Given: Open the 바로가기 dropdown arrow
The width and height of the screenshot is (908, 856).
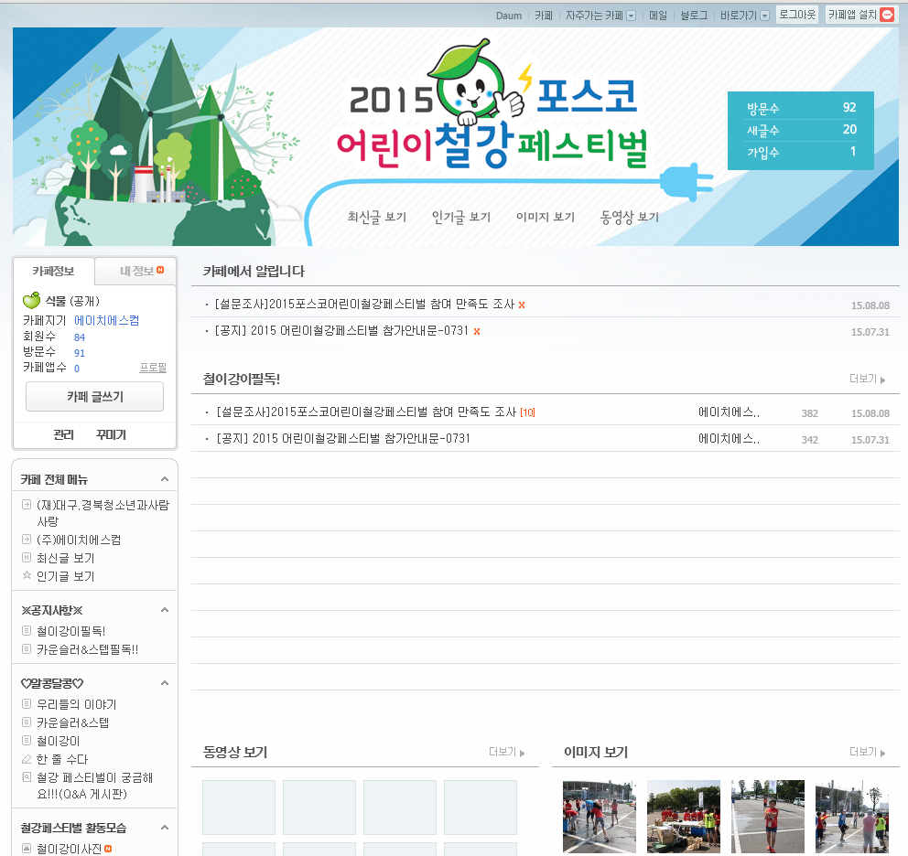Looking at the screenshot, I should [x=764, y=16].
